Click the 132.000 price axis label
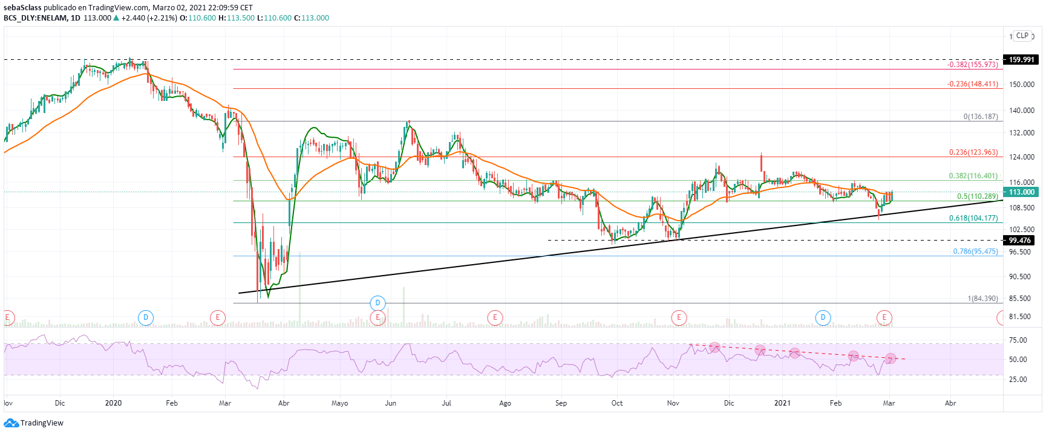This screenshot has width=1046, height=434. (x=1022, y=133)
